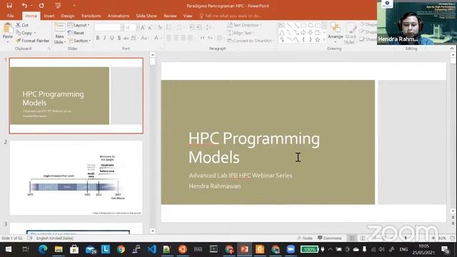457x257 pixels.
Task: Open the Align Text dropdown
Action: pyautogui.click(x=241, y=33)
